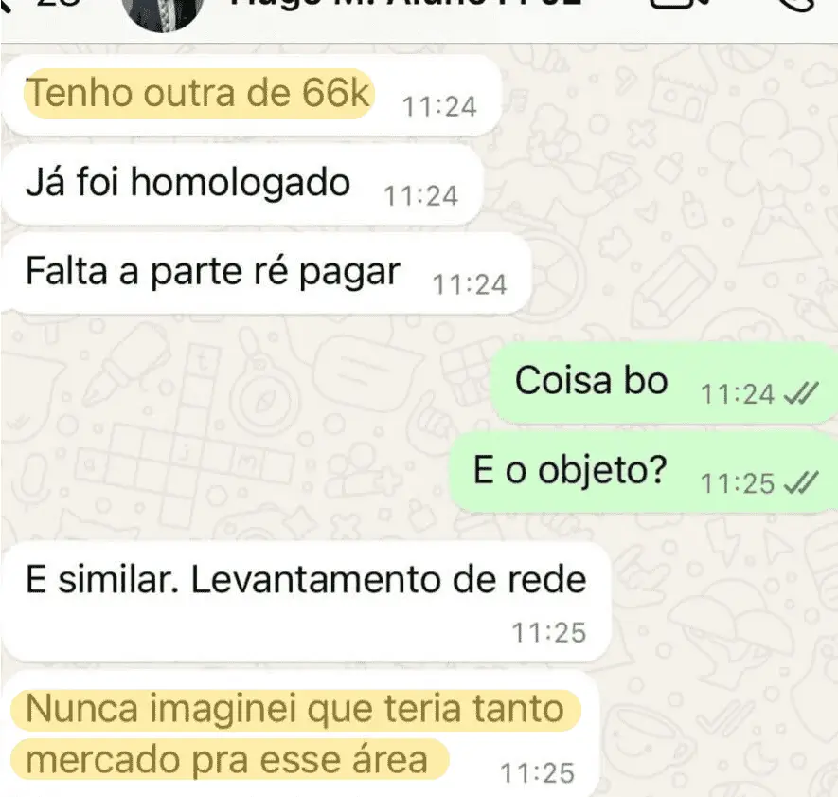The width and height of the screenshot is (838, 797).
Task: Tap read-receipt check marks on "Coisa bo"
Action: pyautogui.click(x=800, y=394)
